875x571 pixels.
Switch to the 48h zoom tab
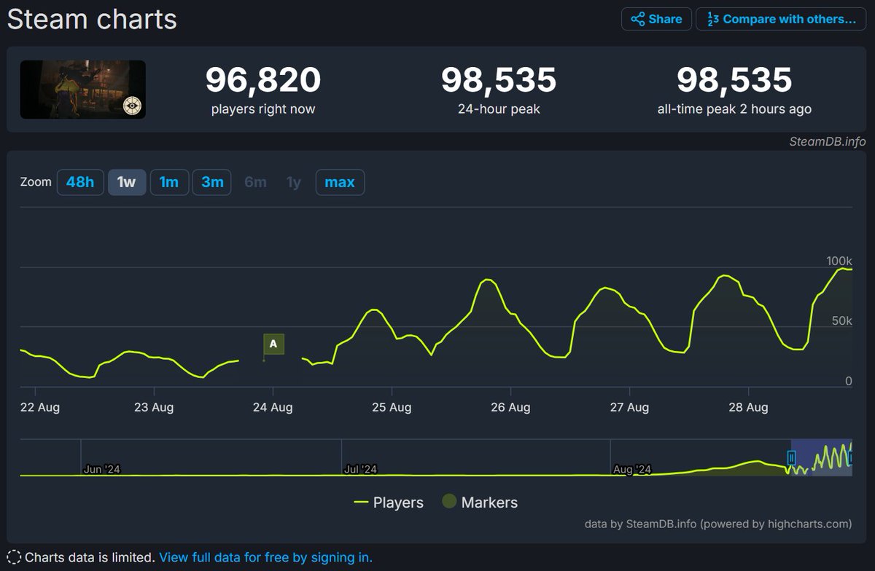80,182
